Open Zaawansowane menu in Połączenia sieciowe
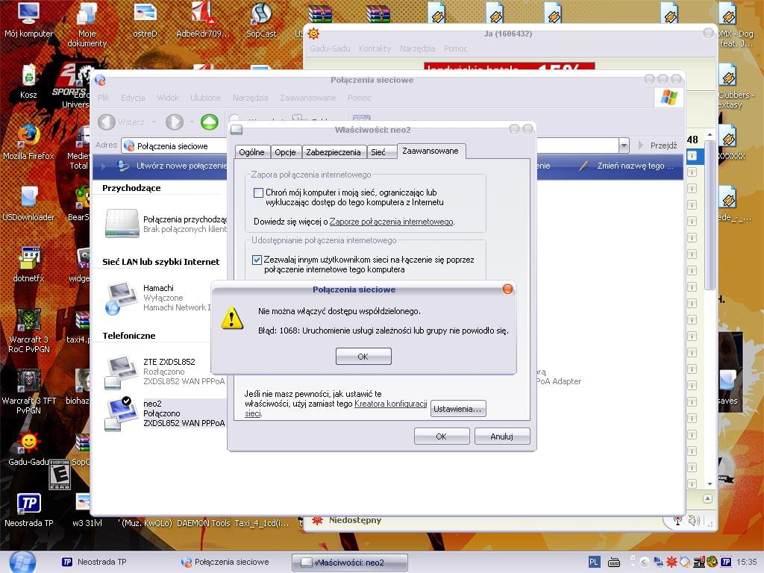The image size is (764, 573). pos(308,98)
